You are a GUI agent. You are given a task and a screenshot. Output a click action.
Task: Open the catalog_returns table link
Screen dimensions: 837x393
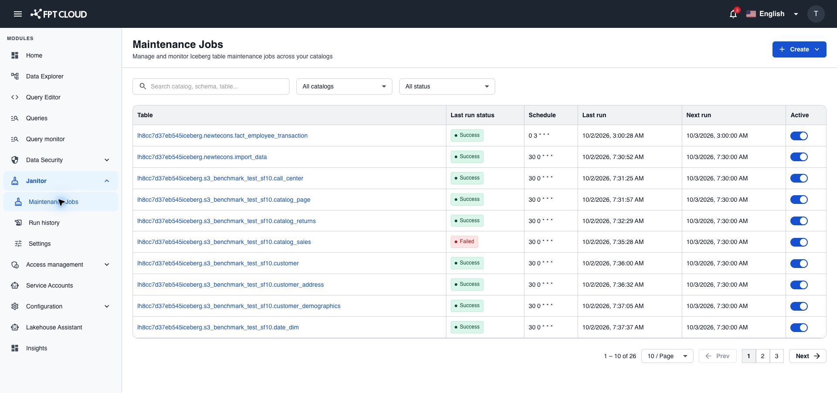point(226,221)
